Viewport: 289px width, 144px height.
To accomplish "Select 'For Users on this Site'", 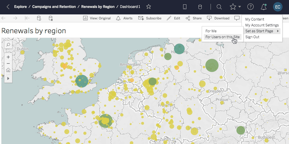I will tap(222, 37).
